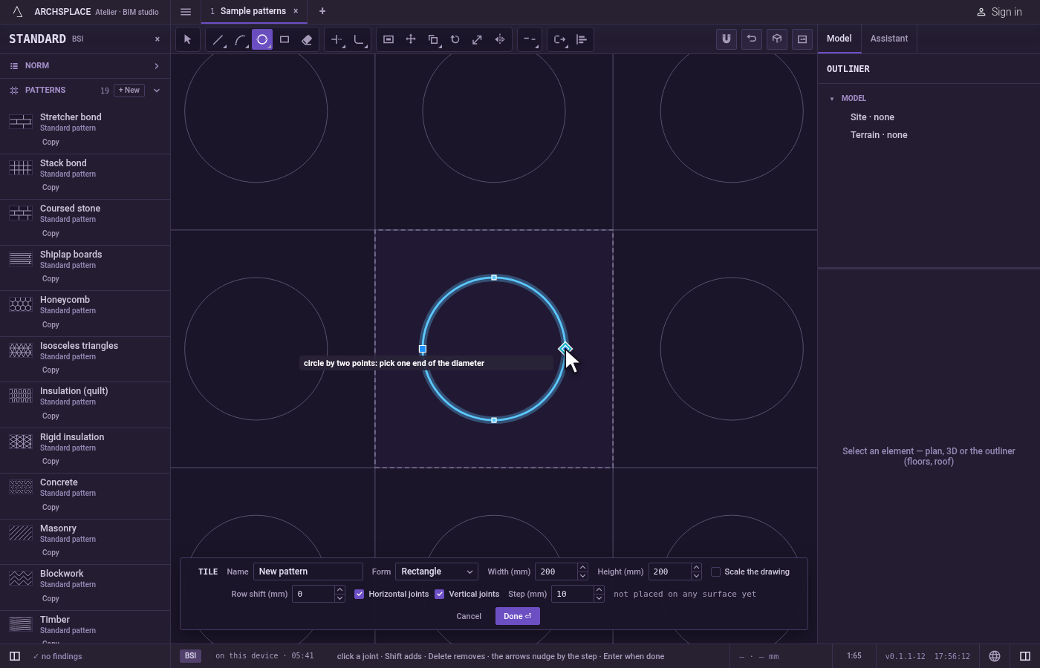Open the Form Rectangle dropdown
1040x668 pixels.
click(437, 572)
